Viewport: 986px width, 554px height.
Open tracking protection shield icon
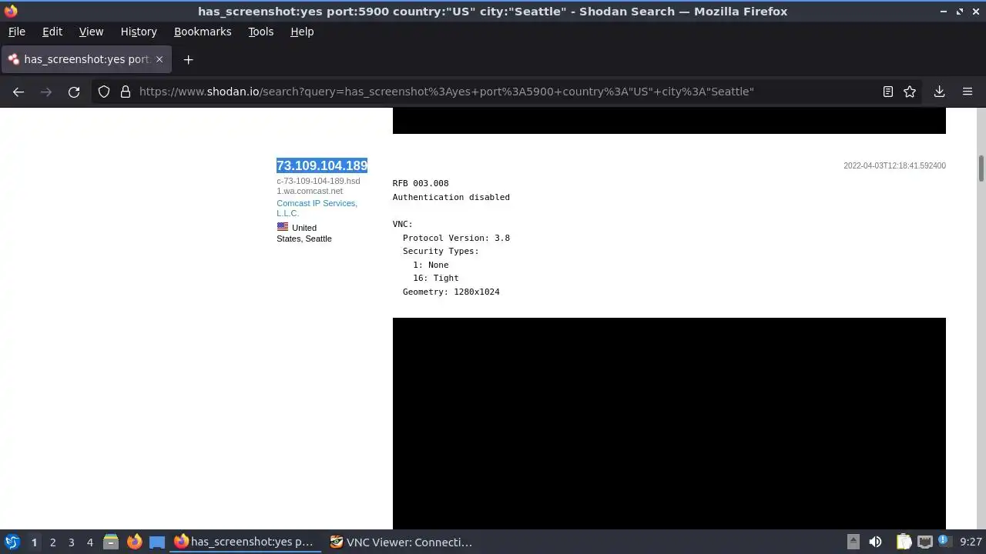pyautogui.click(x=104, y=92)
